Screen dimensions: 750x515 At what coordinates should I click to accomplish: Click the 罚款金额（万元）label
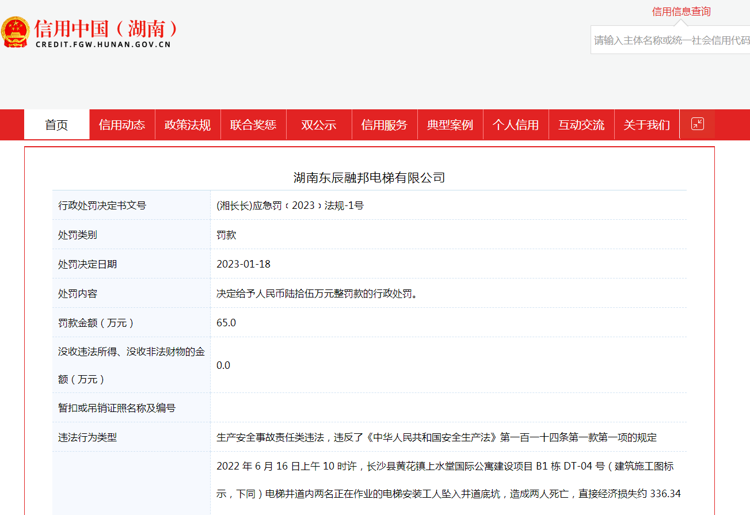(x=96, y=323)
